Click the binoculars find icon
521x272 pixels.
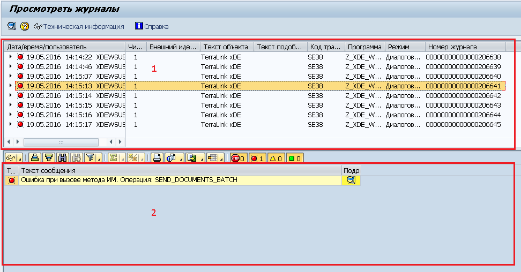pos(63,158)
